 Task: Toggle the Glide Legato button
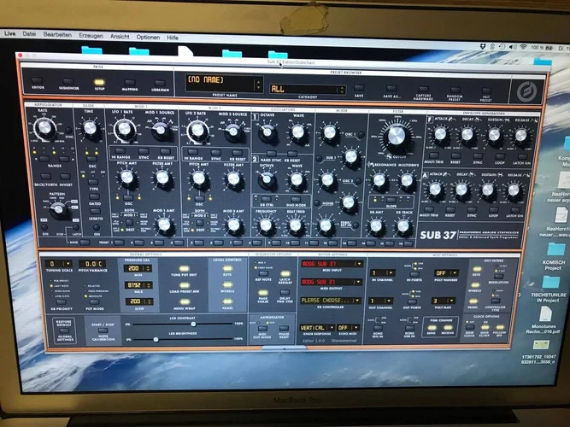tap(95, 212)
